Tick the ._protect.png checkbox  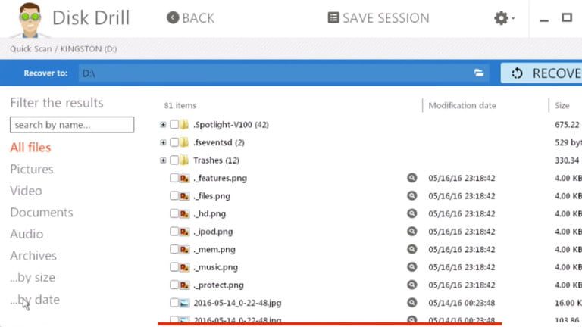174,285
